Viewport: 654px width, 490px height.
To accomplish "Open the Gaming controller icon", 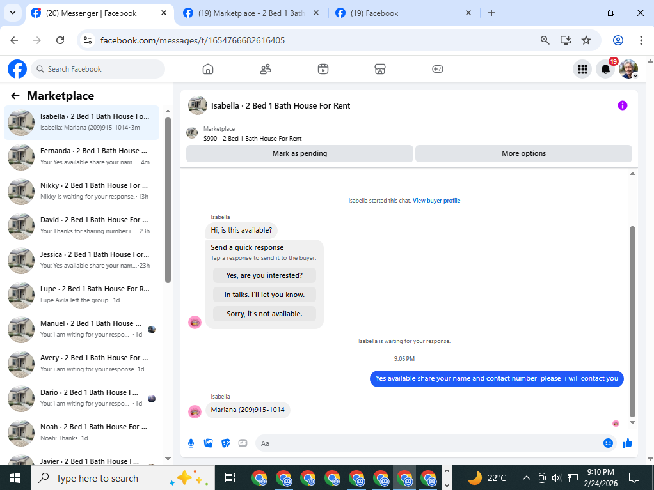I will tap(438, 69).
